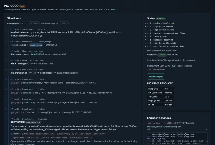The image size is (215, 145).
Task: Open KAN-23 link in Jira create issue entry
Action: [35, 54]
